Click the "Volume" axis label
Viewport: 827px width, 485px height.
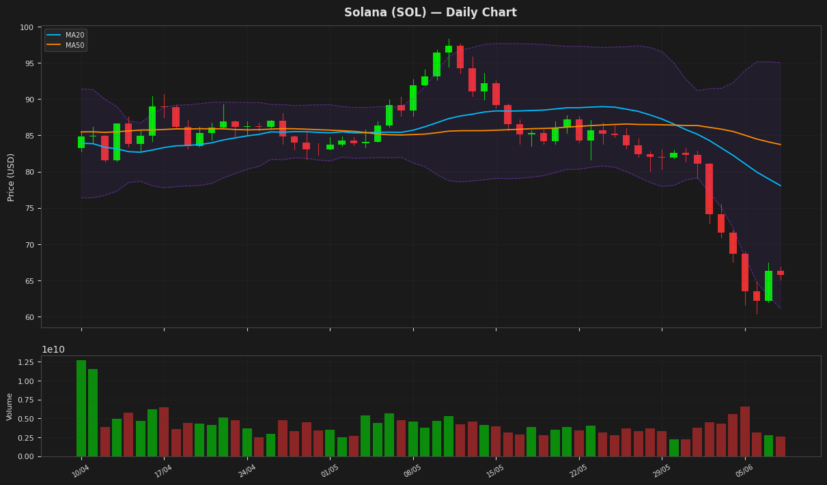(10, 406)
